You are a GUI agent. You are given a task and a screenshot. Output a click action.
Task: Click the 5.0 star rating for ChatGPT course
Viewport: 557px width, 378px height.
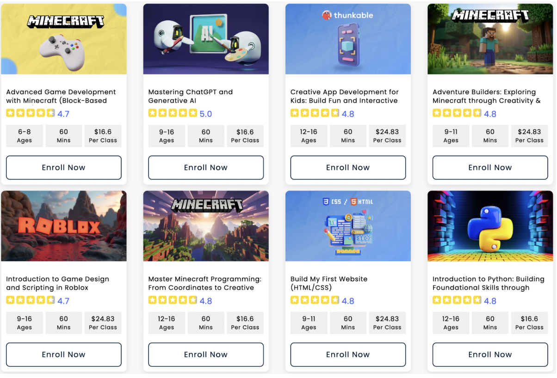[180, 113]
